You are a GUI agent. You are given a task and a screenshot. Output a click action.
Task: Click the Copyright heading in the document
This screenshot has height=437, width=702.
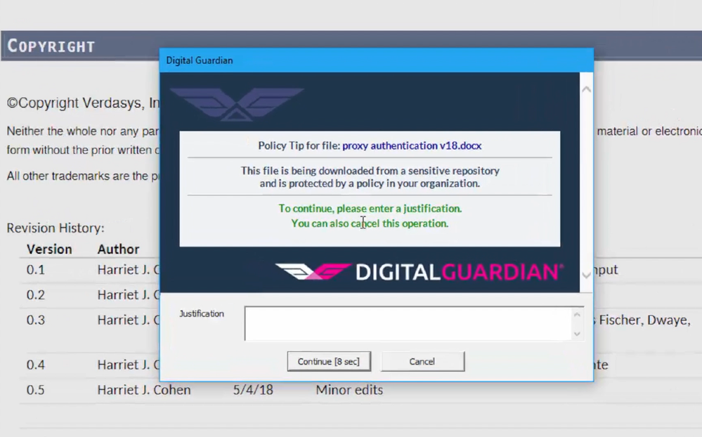coord(51,46)
